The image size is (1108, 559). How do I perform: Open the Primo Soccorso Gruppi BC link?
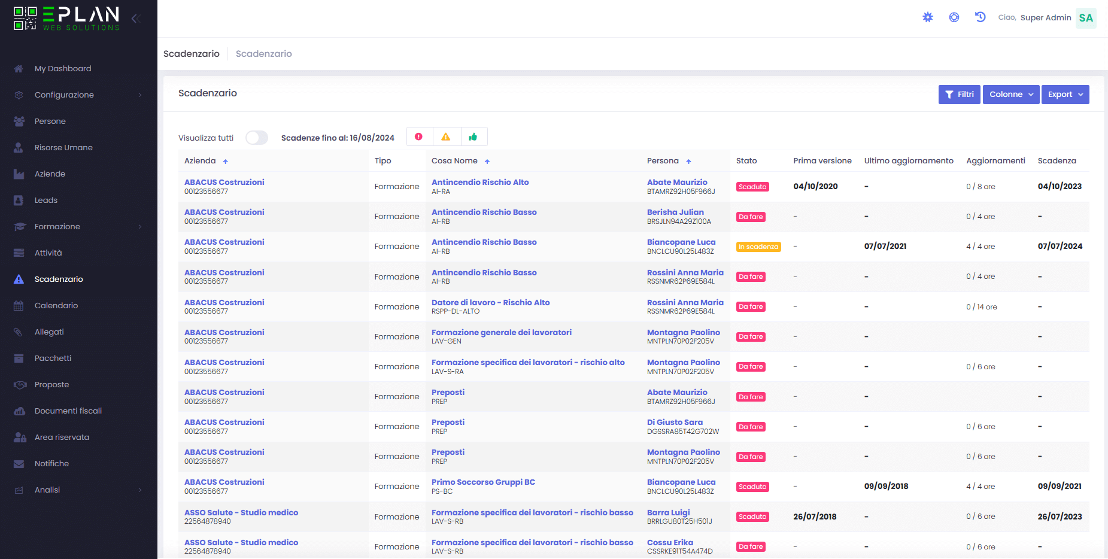[x=484, y=482]
